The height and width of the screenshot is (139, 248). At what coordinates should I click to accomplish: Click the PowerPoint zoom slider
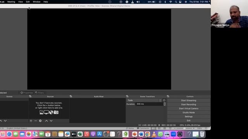184,128
